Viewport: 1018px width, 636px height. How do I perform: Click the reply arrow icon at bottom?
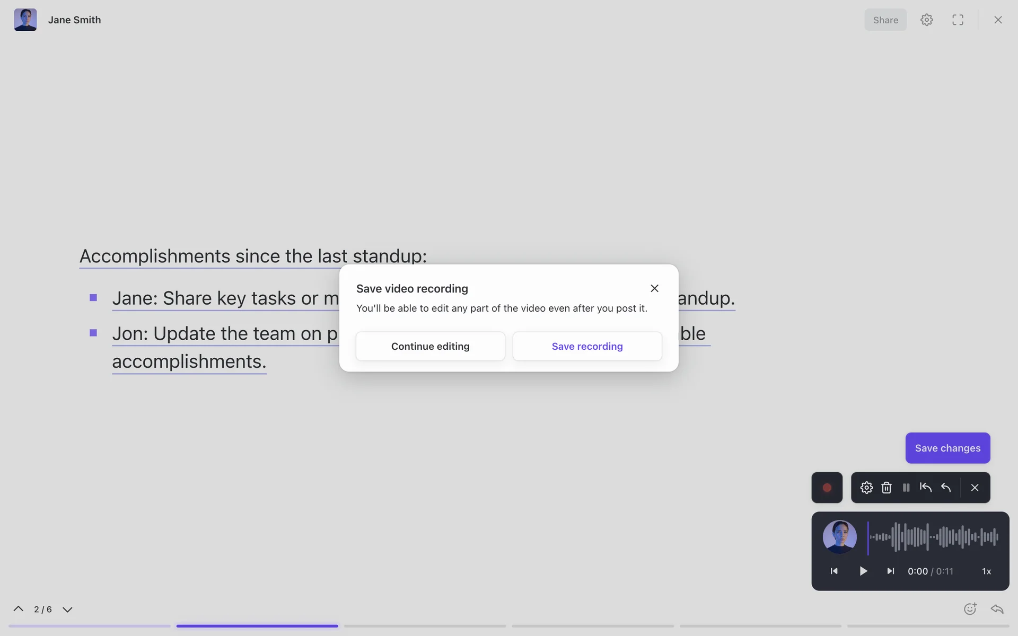coord(997,609)
